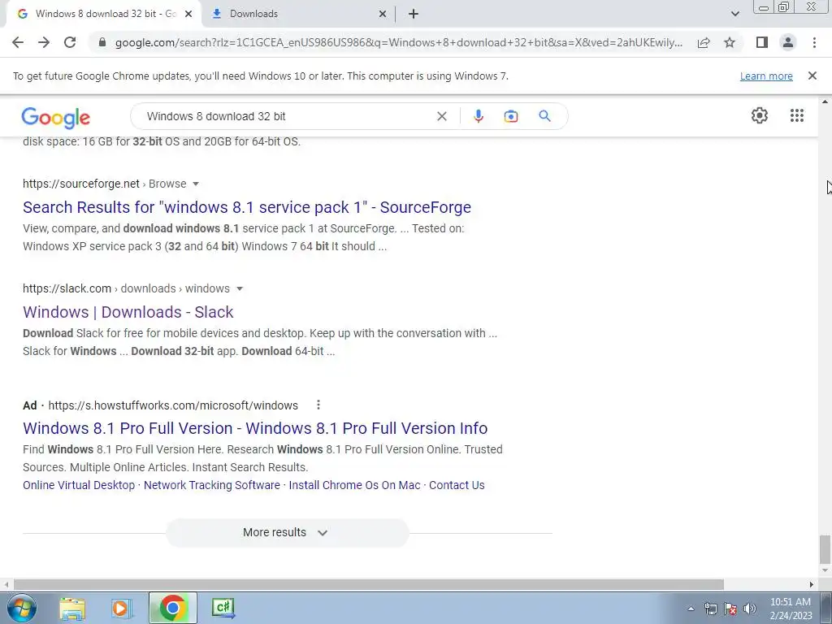Image resolution: width=832 pixels, height=624 pixels.
Task: Open the Install Chrome Os On Mac sitelink
Action: tap(354, 486)
